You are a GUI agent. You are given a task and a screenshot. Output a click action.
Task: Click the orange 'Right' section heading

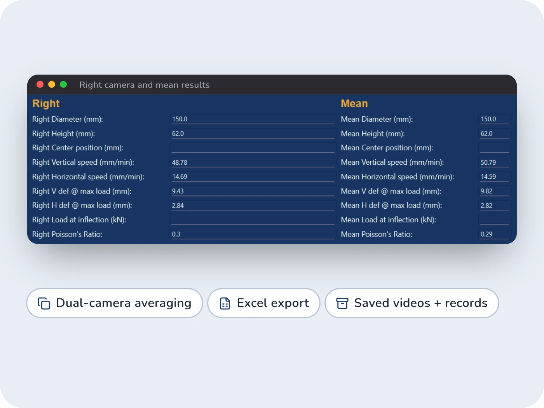[46, 103]
